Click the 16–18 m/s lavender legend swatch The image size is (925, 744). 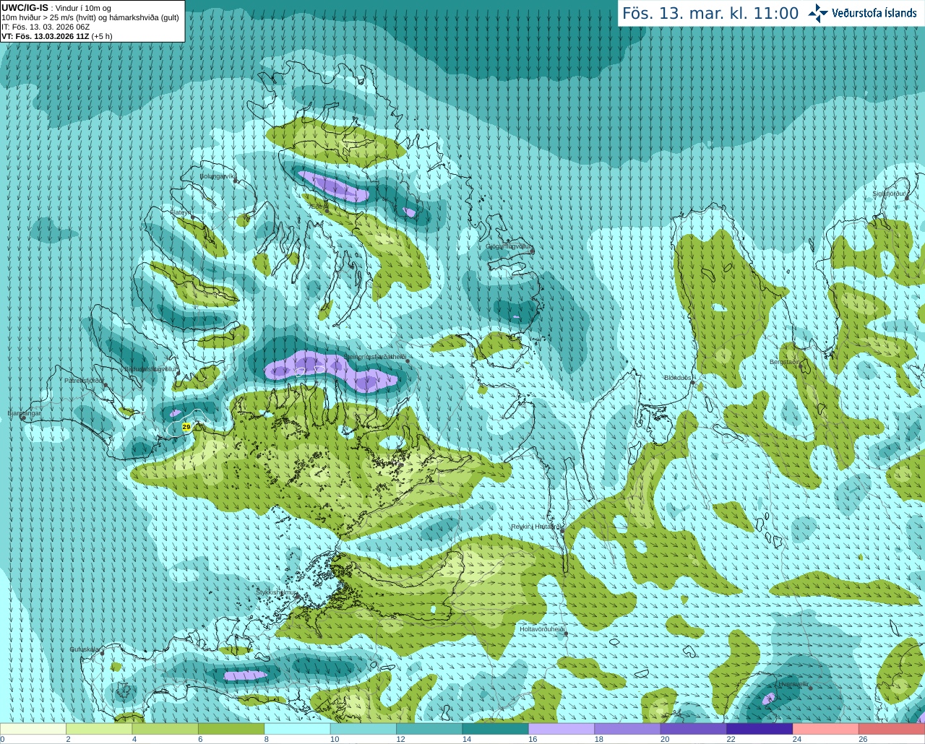pos(562,729)
